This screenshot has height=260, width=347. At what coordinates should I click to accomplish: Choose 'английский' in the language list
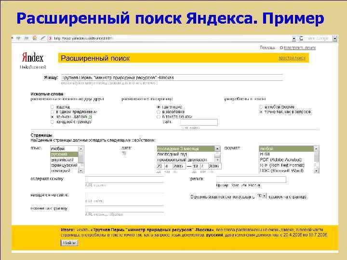tap(65, 160)
